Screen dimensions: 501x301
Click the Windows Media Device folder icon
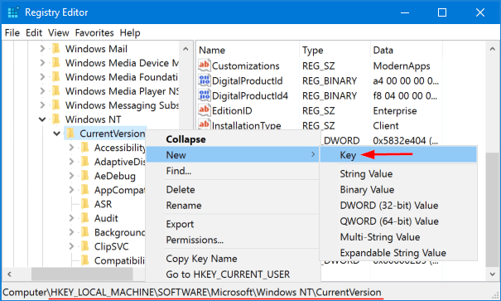point(56,63)
